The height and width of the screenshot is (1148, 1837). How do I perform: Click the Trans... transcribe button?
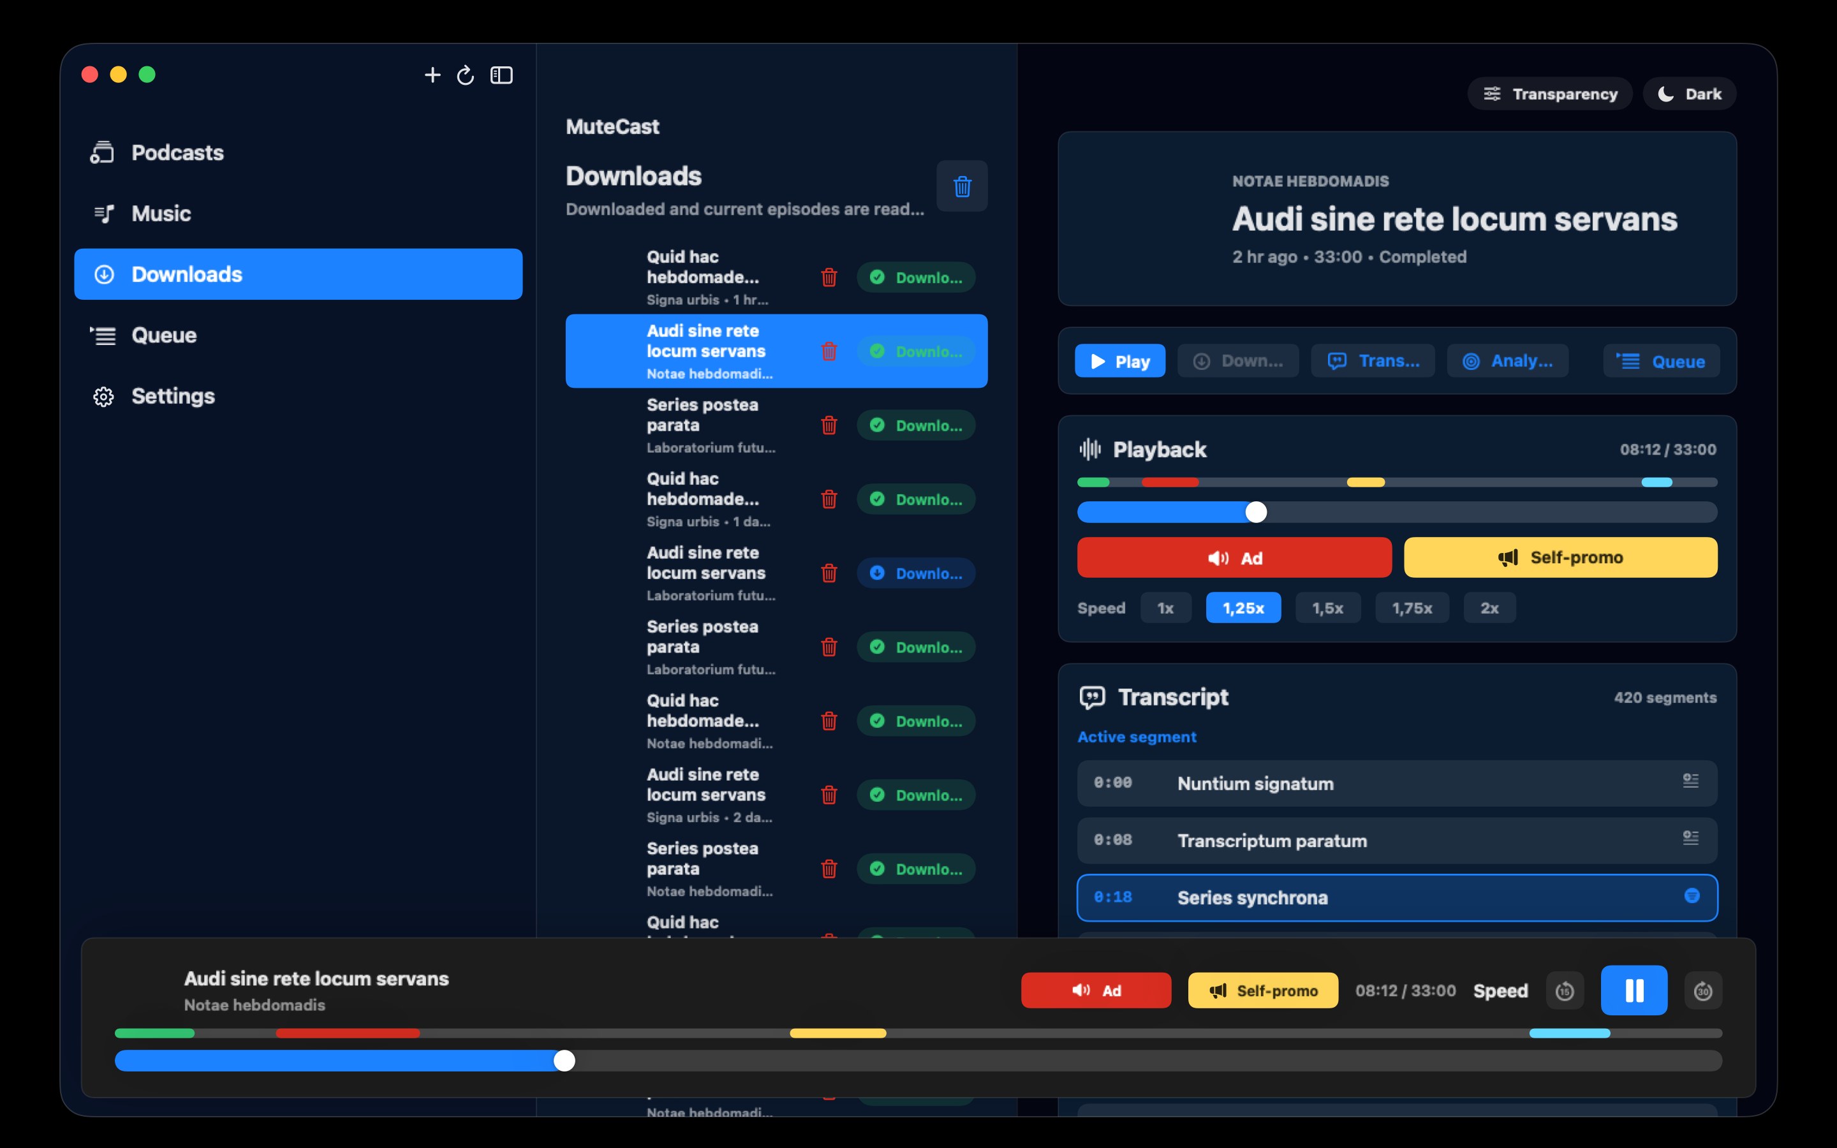pos(1373,360)
